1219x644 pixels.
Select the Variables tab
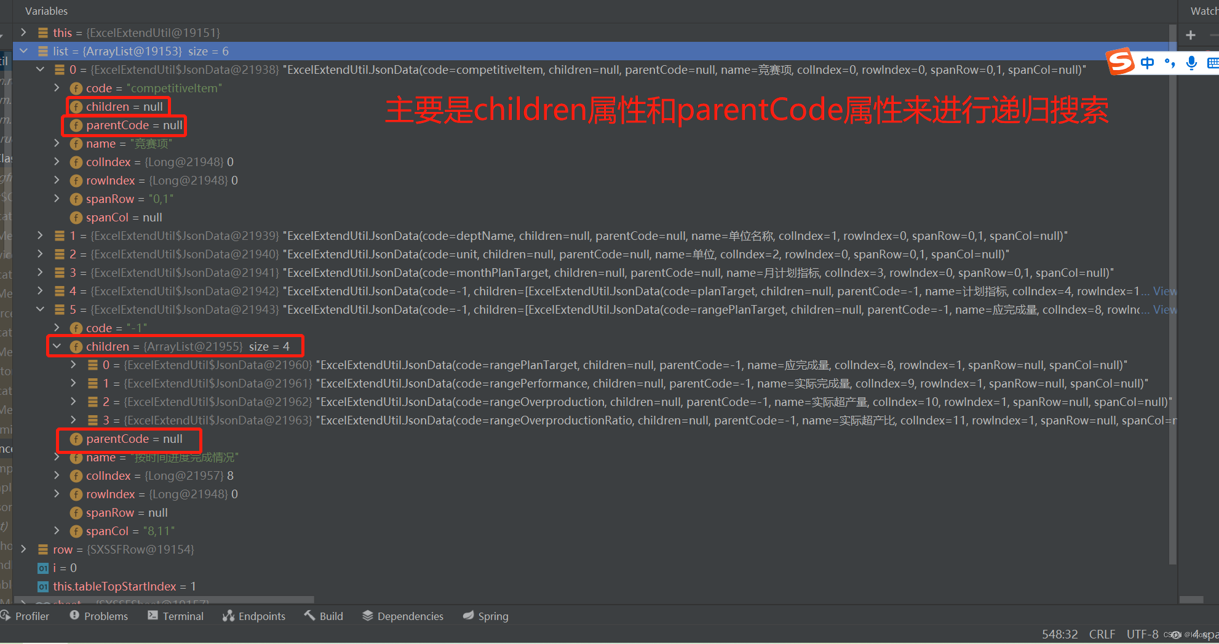(x=46, y=10)
